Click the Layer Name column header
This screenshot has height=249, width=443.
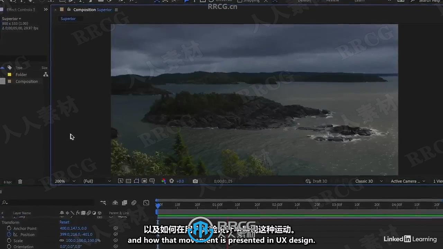pos(22,213)
